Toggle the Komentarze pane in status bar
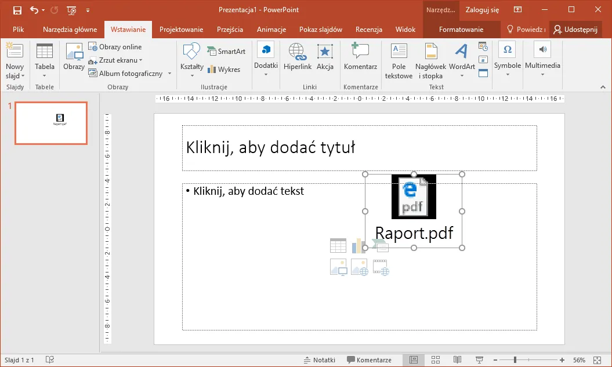This screenshot has width=612, height=367. (x=369, y=360)
